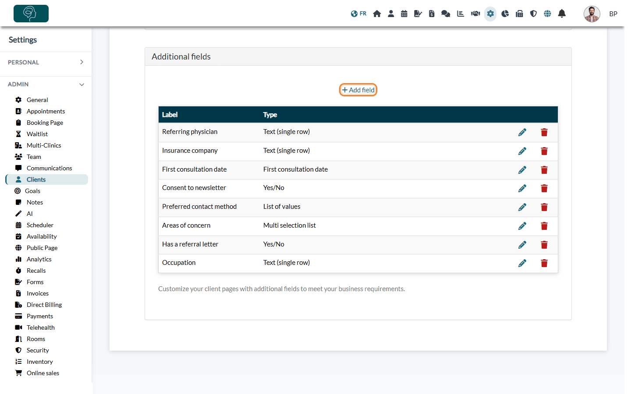
Task: Delete the Consent to newsletter field
Action: [544, 188]
